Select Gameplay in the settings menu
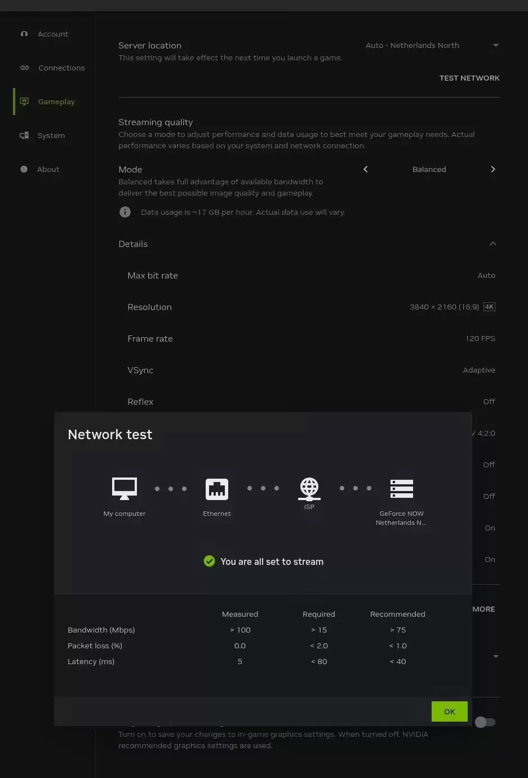This screenshot has height=778, width=528. (x=56, y=101)
